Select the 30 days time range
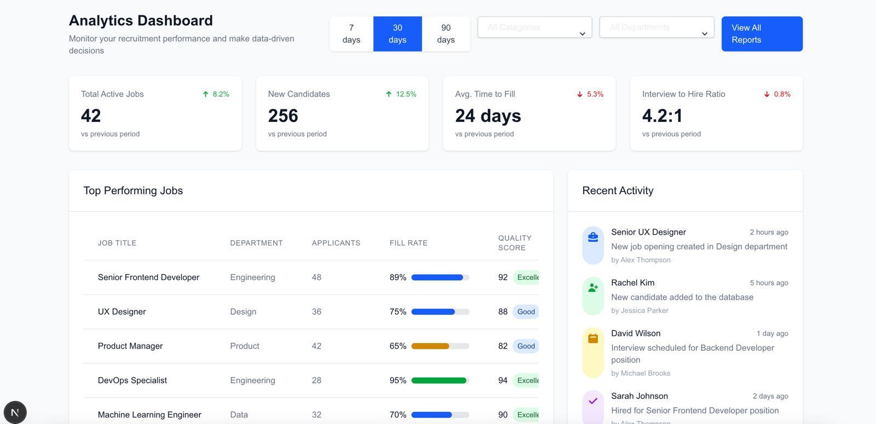Image resolution: width=876 pixels, height=424 pixels. click(x=397, y=34)
